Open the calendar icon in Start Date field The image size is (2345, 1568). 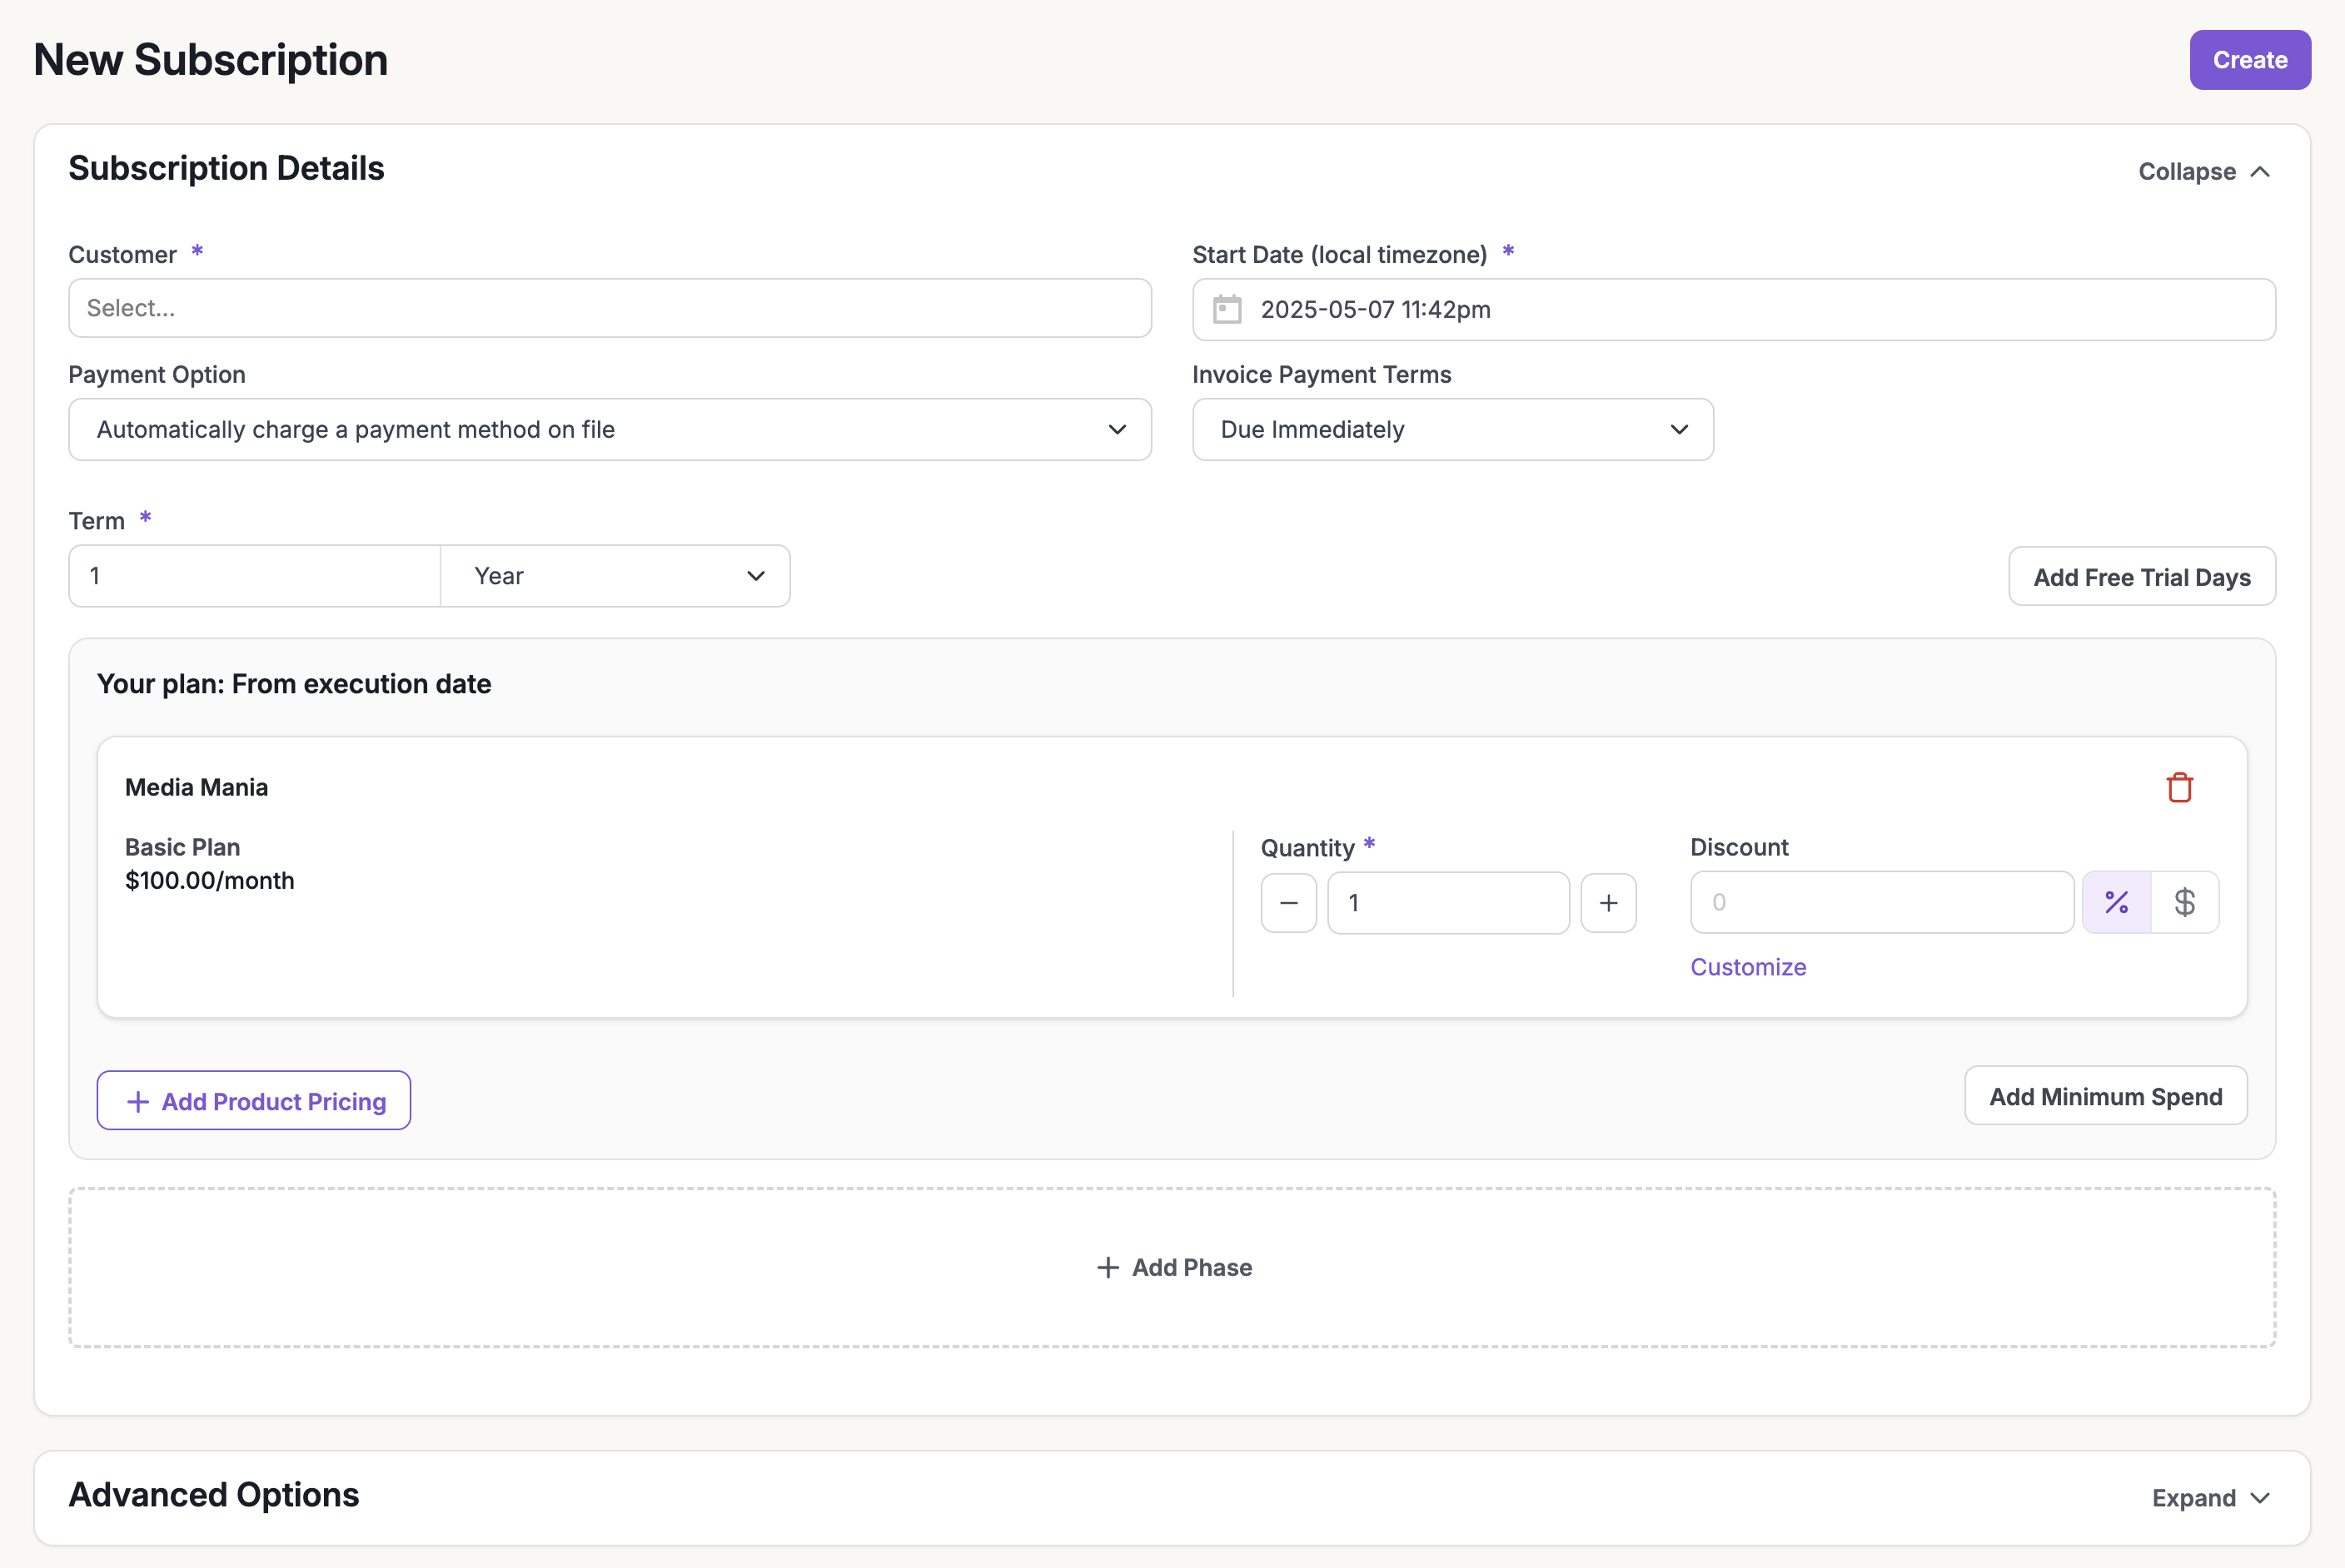tap(1227, 309)
